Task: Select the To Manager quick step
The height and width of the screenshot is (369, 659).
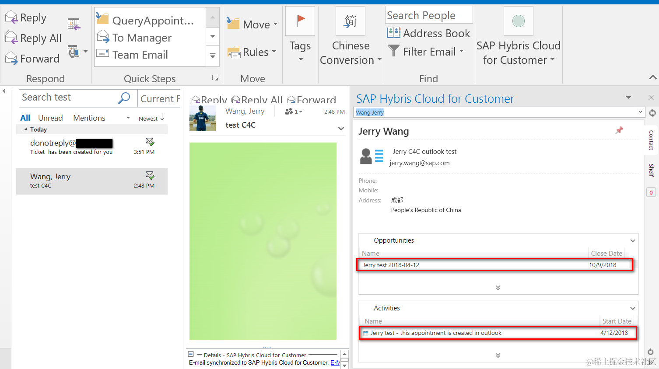Action: pos(134,38)
